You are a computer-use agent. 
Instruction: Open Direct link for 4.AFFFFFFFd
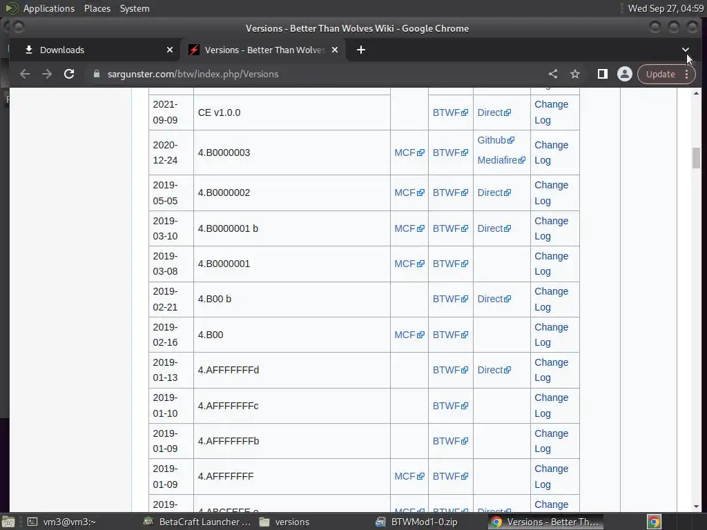point(494,370)
